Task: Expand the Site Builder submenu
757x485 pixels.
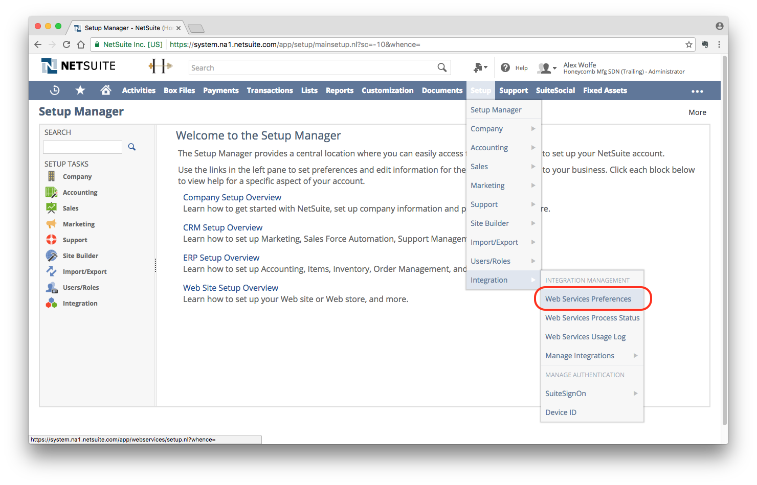Action: click(x=503, y=223)
